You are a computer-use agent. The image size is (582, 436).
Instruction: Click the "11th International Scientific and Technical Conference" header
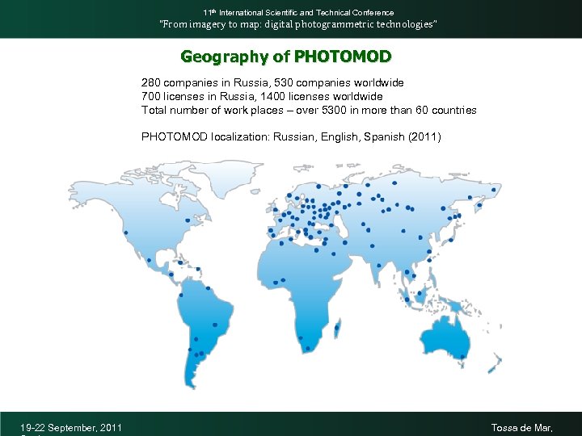[298, 13]
